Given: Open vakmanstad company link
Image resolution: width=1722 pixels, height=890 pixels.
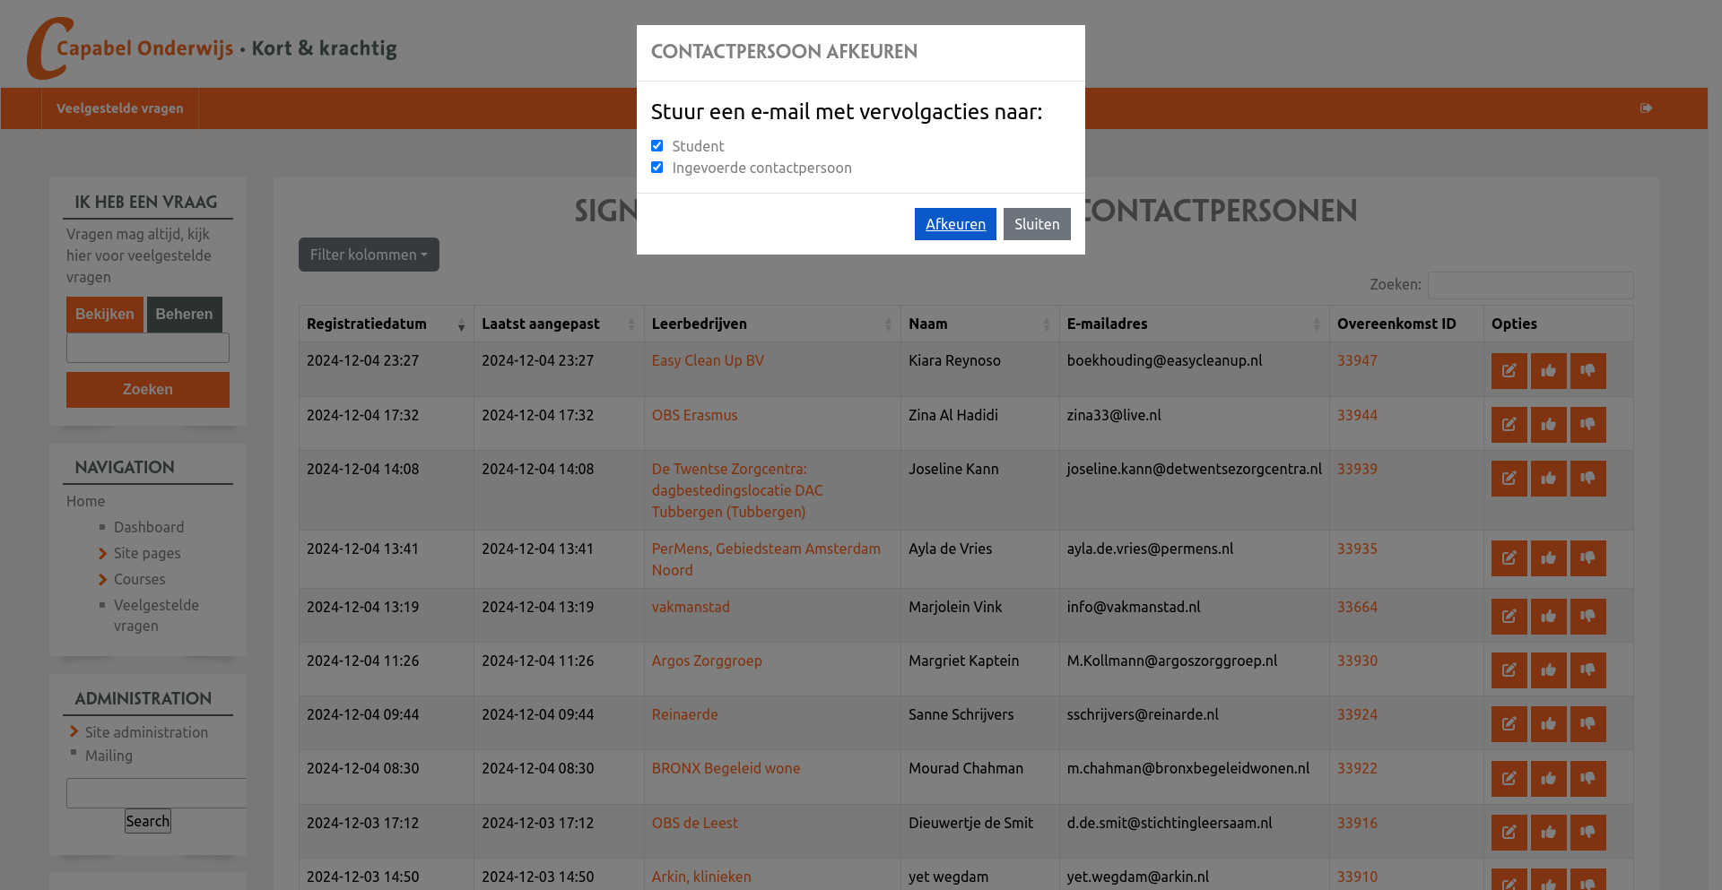Looking at the screenshot, I should (691, 607).
